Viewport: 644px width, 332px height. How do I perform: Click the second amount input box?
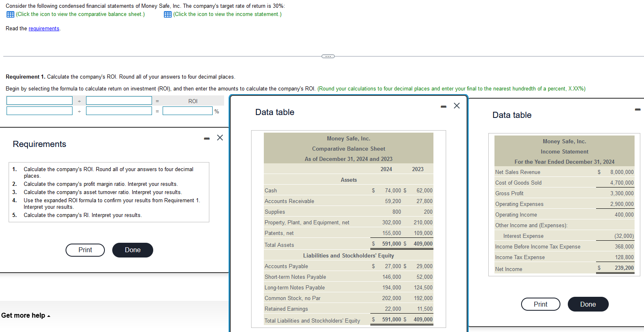coord(119,111)
